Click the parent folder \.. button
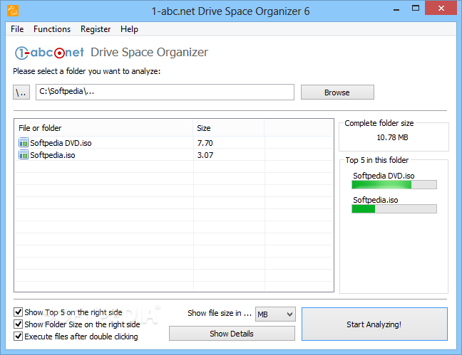462x355 pixels. 21,92
